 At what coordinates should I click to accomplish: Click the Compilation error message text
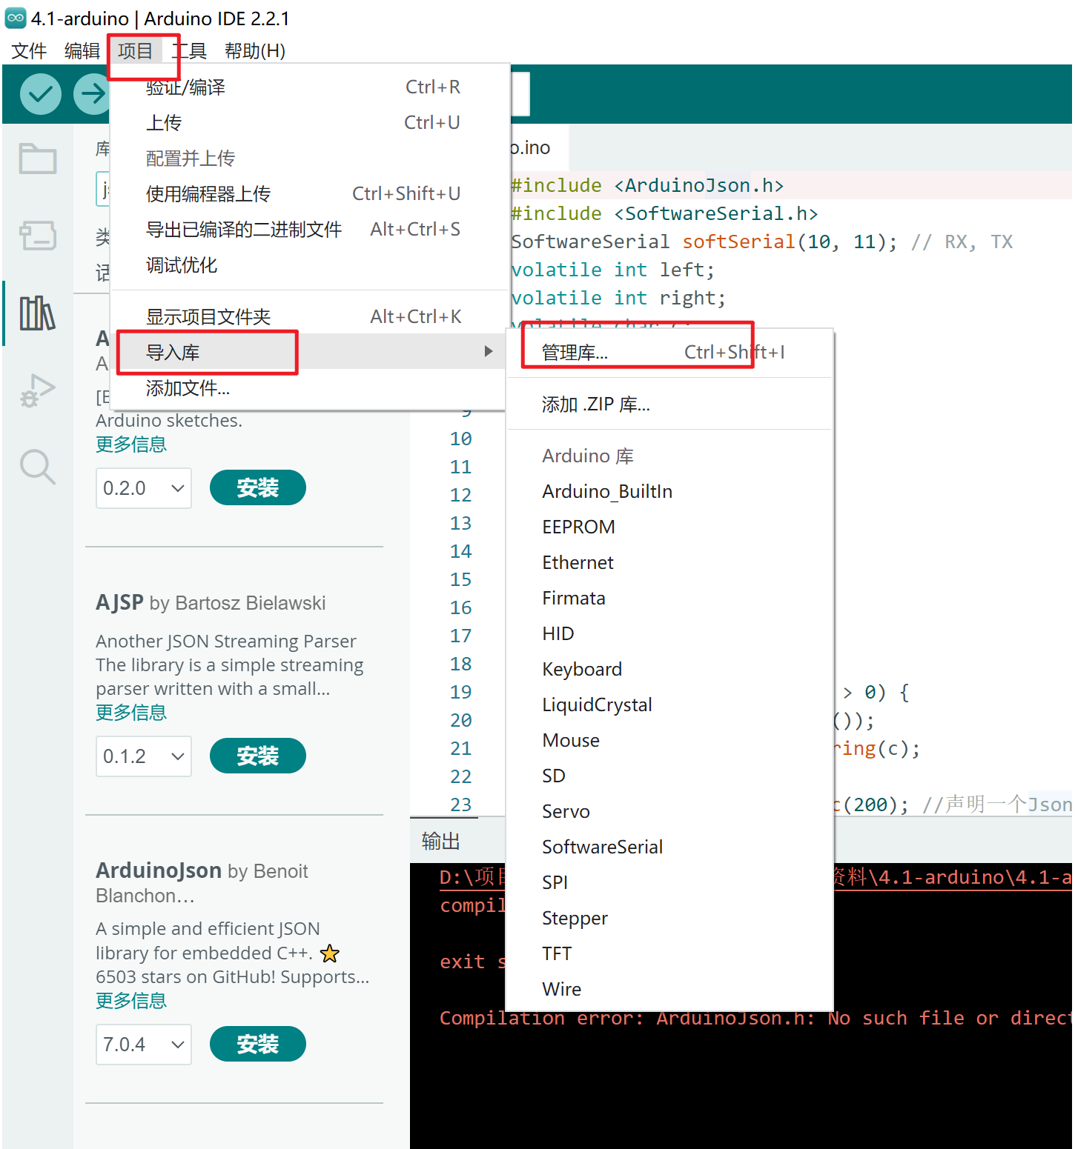pyautogui.click(x=755, y=1018)
